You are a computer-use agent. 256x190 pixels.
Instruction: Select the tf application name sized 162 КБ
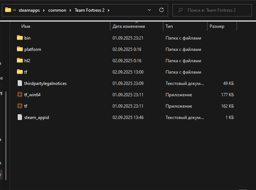(x=26, y=106)
